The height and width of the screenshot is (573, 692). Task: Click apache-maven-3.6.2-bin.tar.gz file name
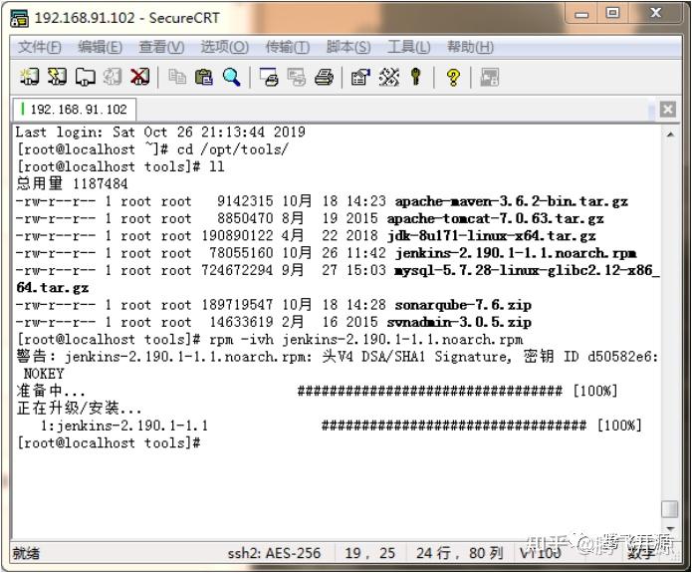click(512, 201)
